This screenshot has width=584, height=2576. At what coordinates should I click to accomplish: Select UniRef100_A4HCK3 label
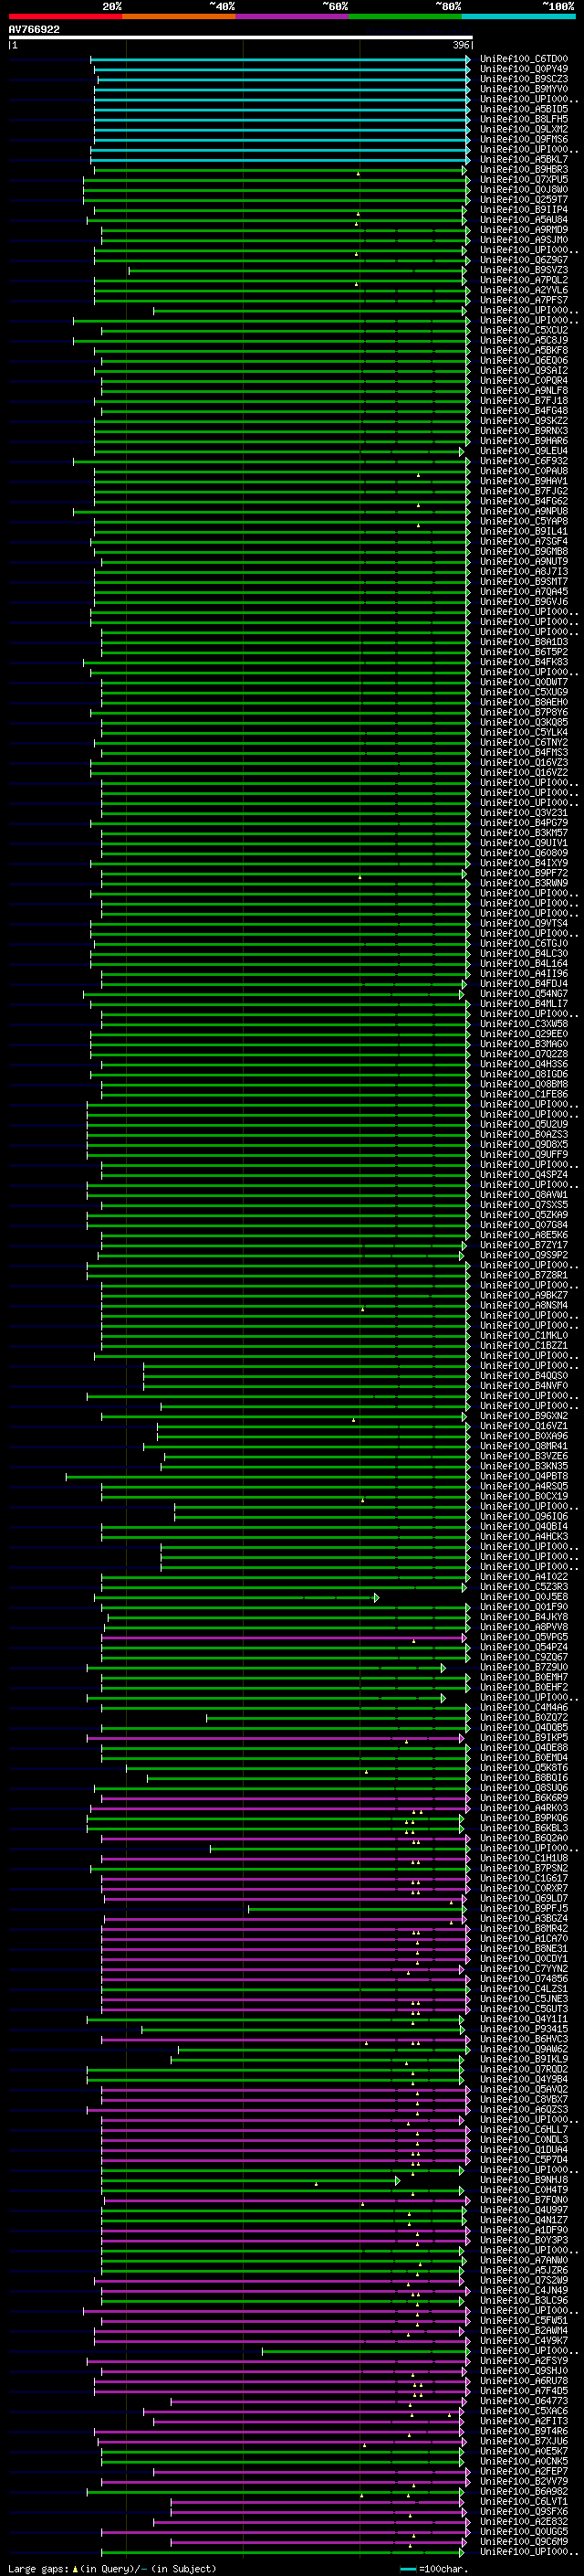[523, 1537]
